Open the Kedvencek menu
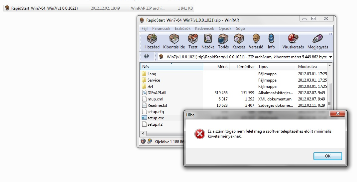Image resolution: width=362 pixels, height=183 pixels. point(204,29)
